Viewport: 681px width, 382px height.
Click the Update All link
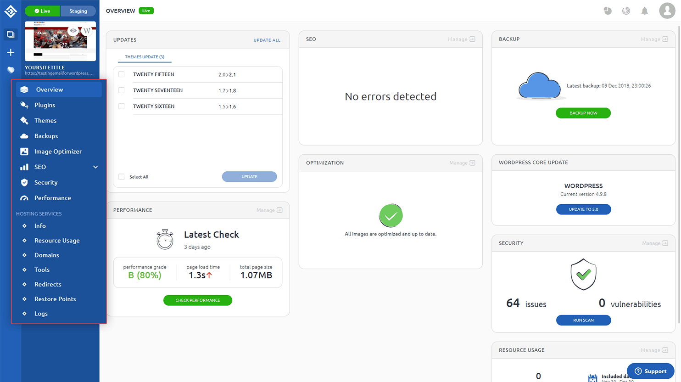coord(267,40)
